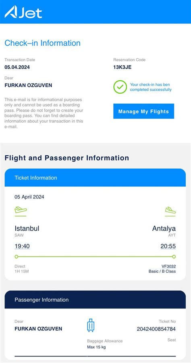Click the check-in completed successfully message
191x363 pixels.
(x=151, y=87)
